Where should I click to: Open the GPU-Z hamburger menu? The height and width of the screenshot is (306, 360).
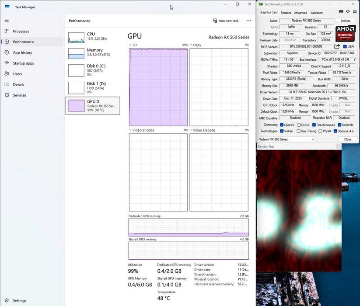(355, 11)
